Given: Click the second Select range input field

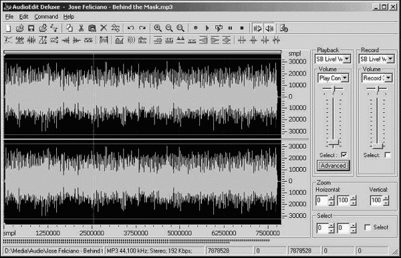Looking at the screenshot, I should coord(344,228).
